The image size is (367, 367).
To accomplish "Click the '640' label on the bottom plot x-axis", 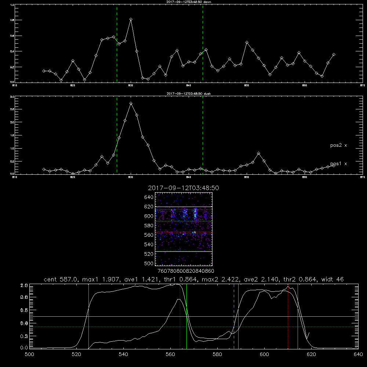I will 358,355.
